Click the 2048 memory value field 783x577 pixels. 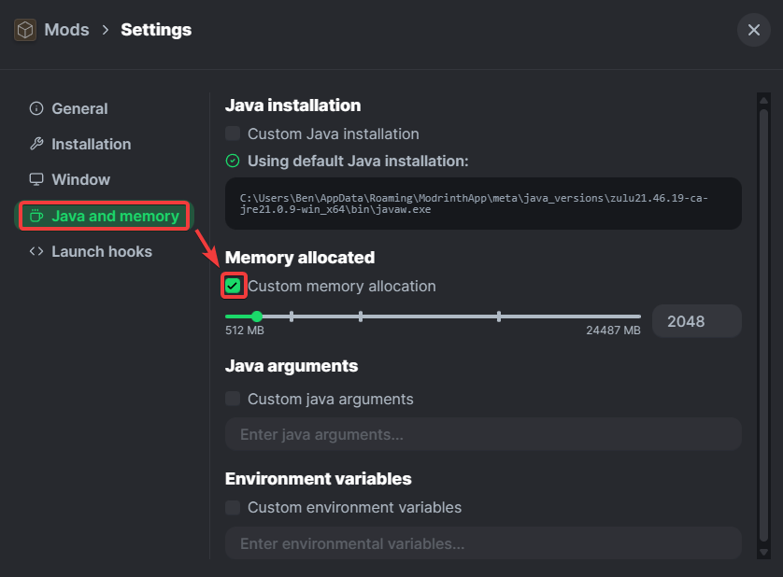click(x=696, y=321)
